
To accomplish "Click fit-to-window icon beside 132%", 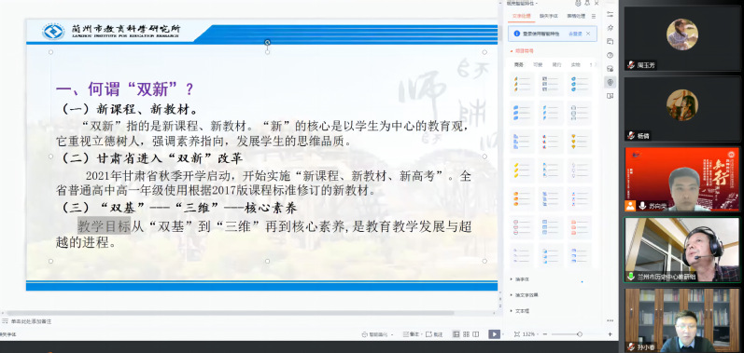I will 517,334.
